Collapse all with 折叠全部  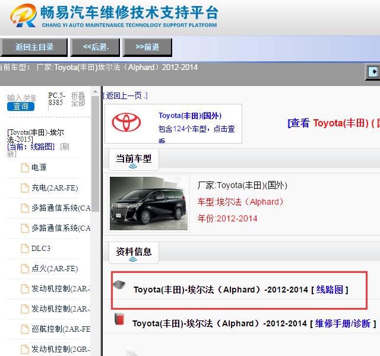(x=78, y=99)
